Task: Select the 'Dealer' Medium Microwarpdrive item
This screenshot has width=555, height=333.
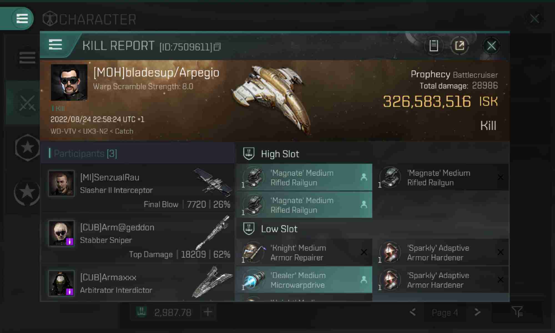Action: coord(304,280)
